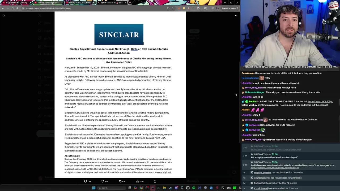The height and width of the screenshot is (191, 340).
Task: Open the streamlabs.com bonedlinks link
Action: point(265,67)
